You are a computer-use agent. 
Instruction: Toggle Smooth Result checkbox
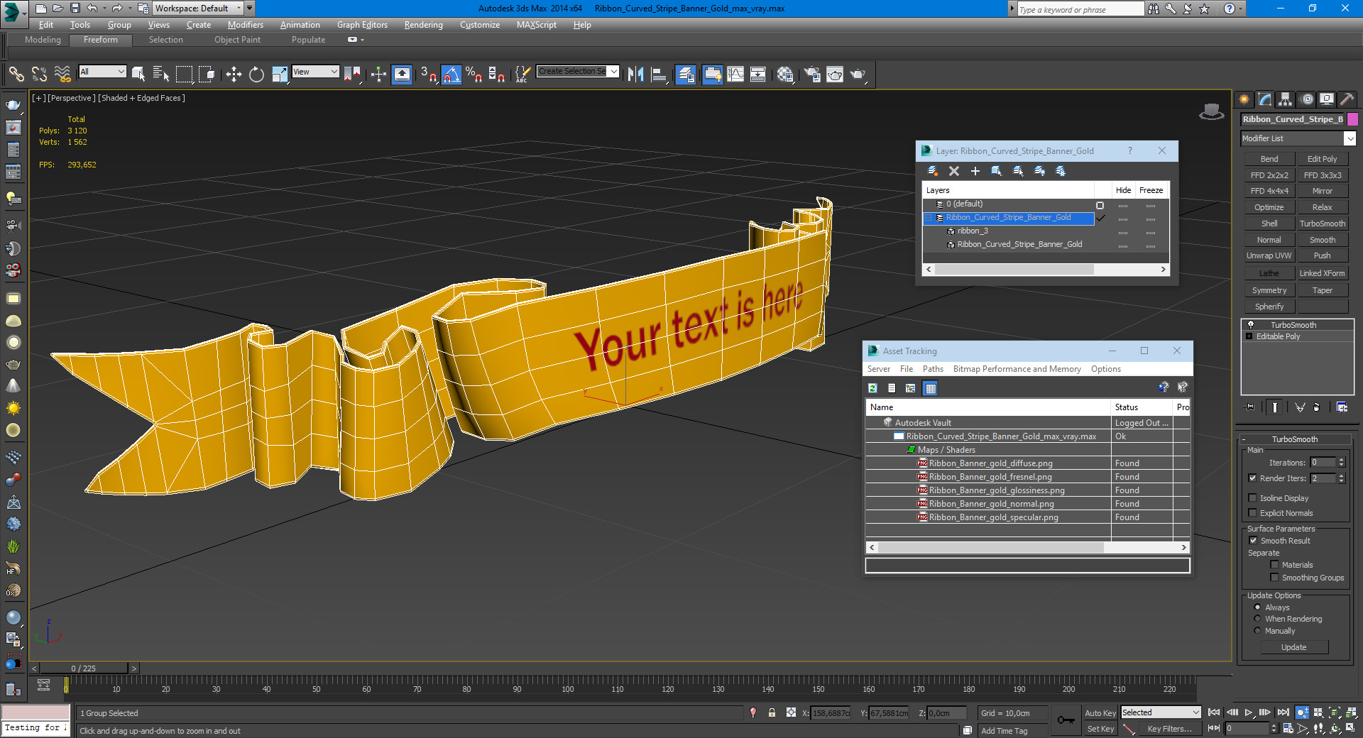click(x=1253, y=541)
